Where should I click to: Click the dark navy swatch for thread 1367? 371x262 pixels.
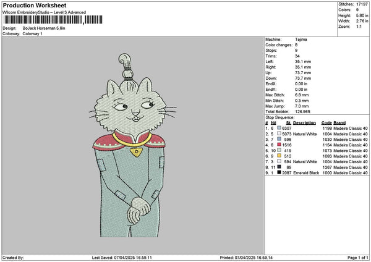point(279,167)
